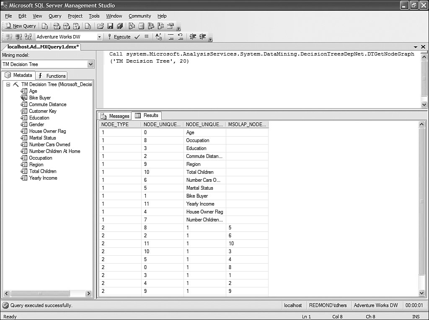
Task: Click the Parse checkmark icon
Action: (x=137, y=37)
